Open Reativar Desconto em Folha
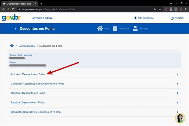The height and width of the screenshot is (126, 189). [x=94, y=103]
